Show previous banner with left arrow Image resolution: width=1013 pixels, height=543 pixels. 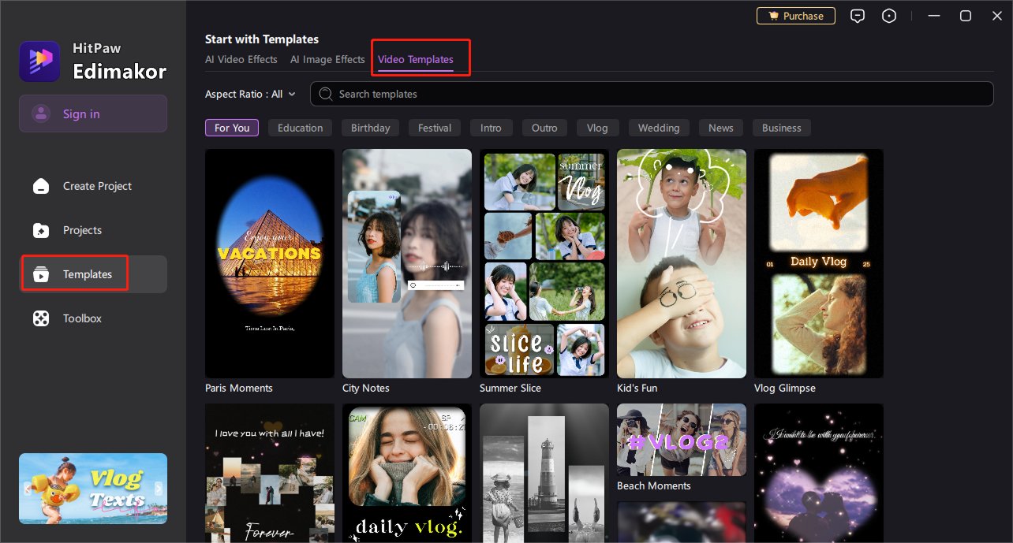(28, 489)
